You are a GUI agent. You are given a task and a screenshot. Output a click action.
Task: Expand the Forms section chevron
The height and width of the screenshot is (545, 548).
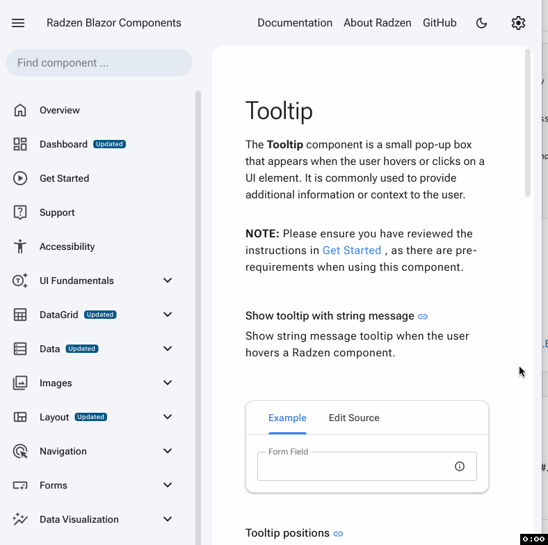click(168, 485)
